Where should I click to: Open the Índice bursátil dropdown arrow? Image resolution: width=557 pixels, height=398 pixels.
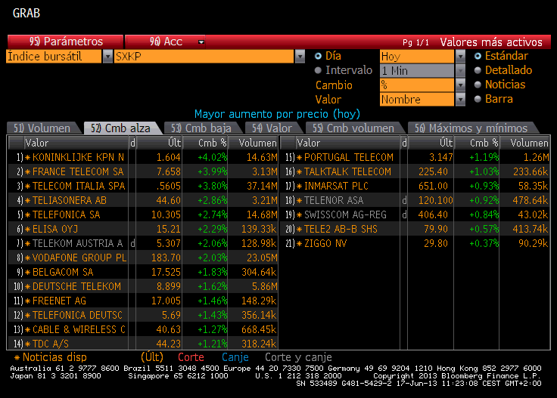(107, 57)
